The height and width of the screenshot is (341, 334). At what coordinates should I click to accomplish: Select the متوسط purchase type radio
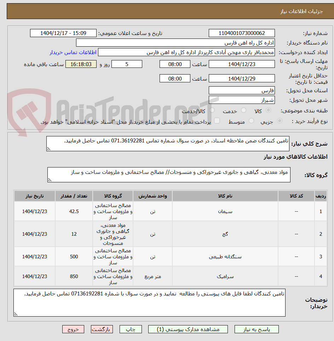(251, 121)
